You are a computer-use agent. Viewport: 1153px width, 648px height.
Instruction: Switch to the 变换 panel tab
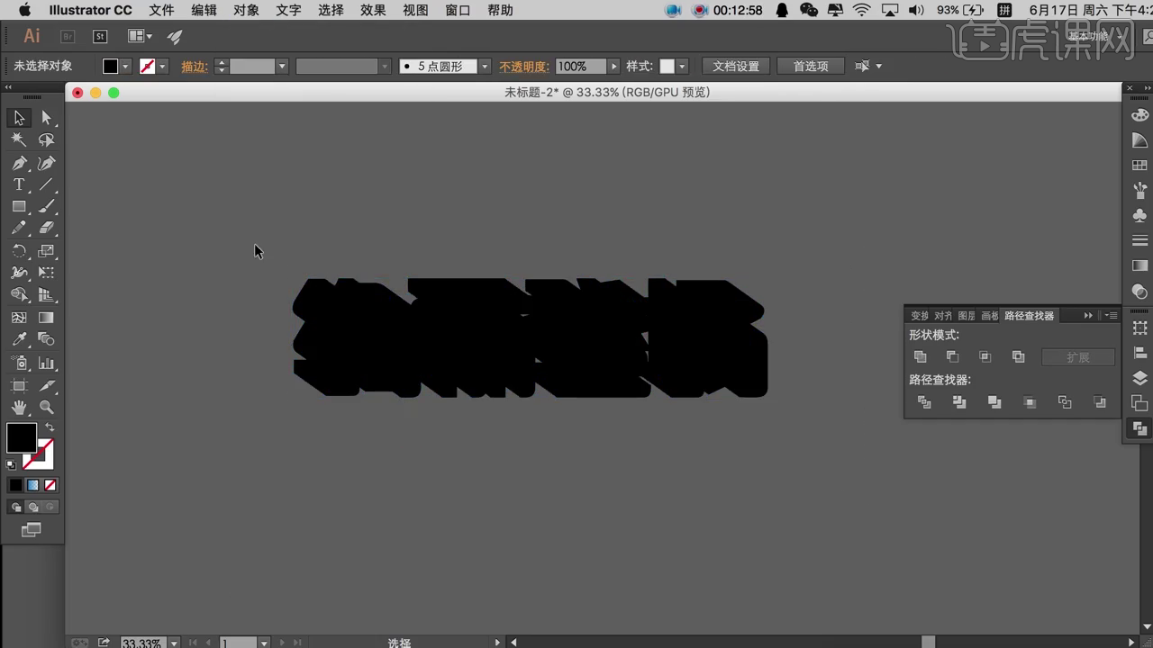click(x=919, y=316)
